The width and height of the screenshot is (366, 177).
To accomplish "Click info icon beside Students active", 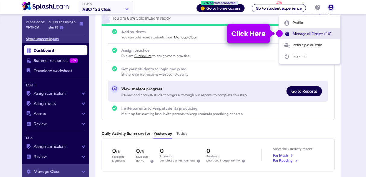I will pos(152,161).
